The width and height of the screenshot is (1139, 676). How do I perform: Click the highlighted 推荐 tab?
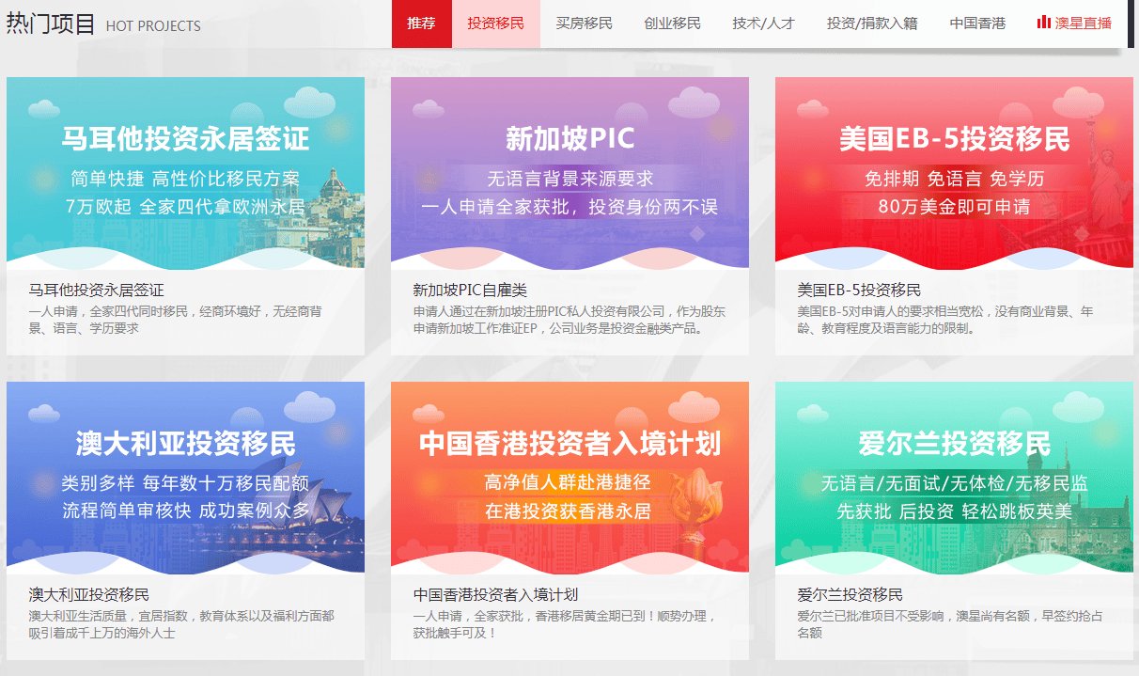[x=421, y=22]
